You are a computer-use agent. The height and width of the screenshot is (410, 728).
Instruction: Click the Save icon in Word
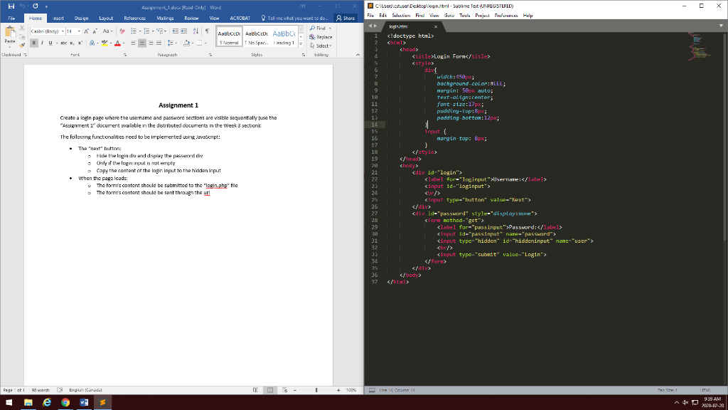(11, 6)
